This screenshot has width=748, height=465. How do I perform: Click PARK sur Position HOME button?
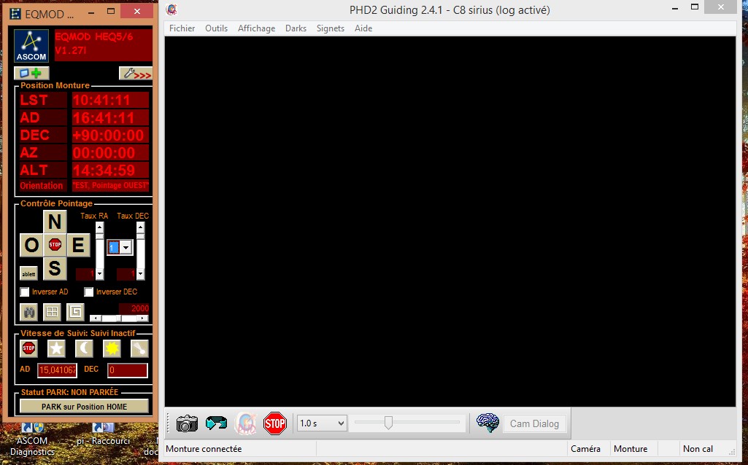(x=84, y=407)
